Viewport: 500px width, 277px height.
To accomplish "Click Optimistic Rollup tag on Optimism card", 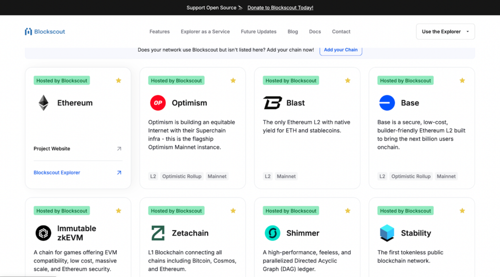I will click(182, 177).
